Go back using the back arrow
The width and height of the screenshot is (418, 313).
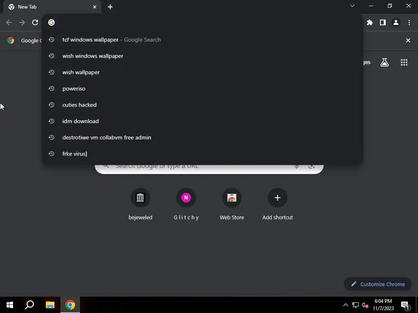(9, 23)
